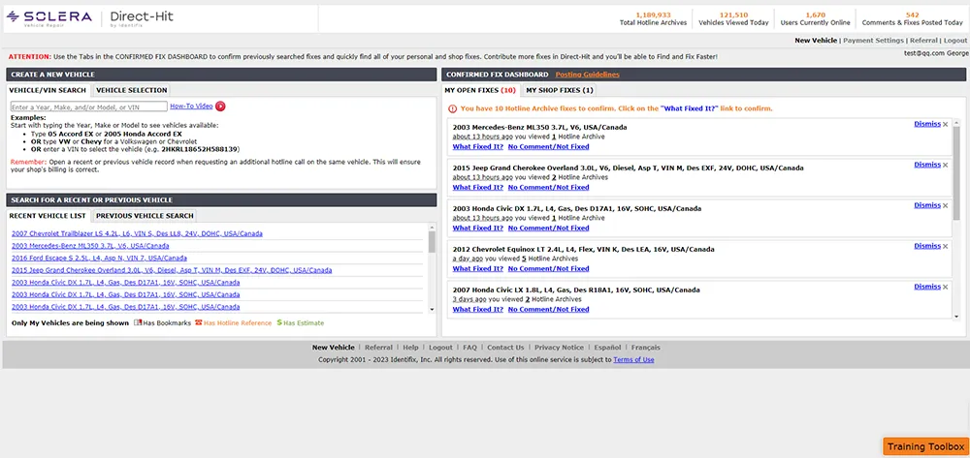The width and height of the screenshot is (970, 458).
Task: Focus the Year, Make, Model or VIN field
Action: 89,107
